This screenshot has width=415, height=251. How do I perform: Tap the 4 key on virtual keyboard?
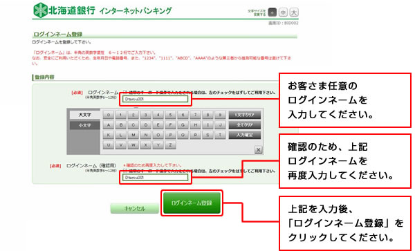(x=158, y=115)
